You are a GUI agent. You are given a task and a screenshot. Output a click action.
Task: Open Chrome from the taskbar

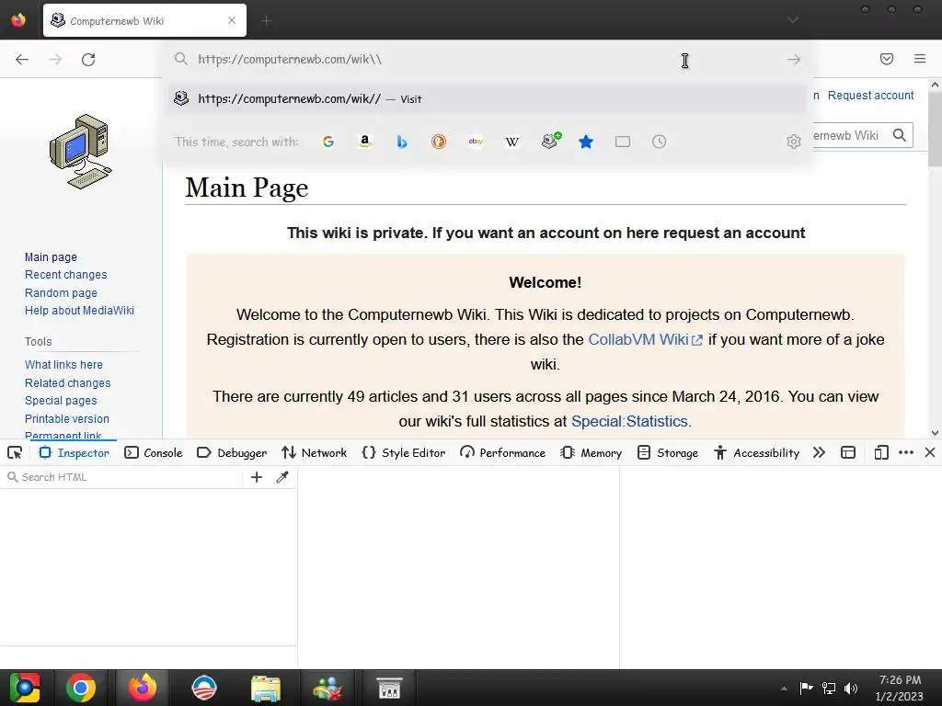(x=81, y=688)
